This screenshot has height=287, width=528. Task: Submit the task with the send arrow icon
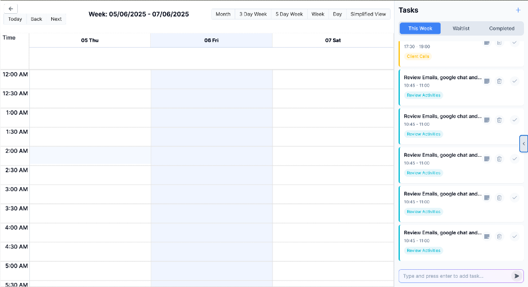tap(516, 276)
